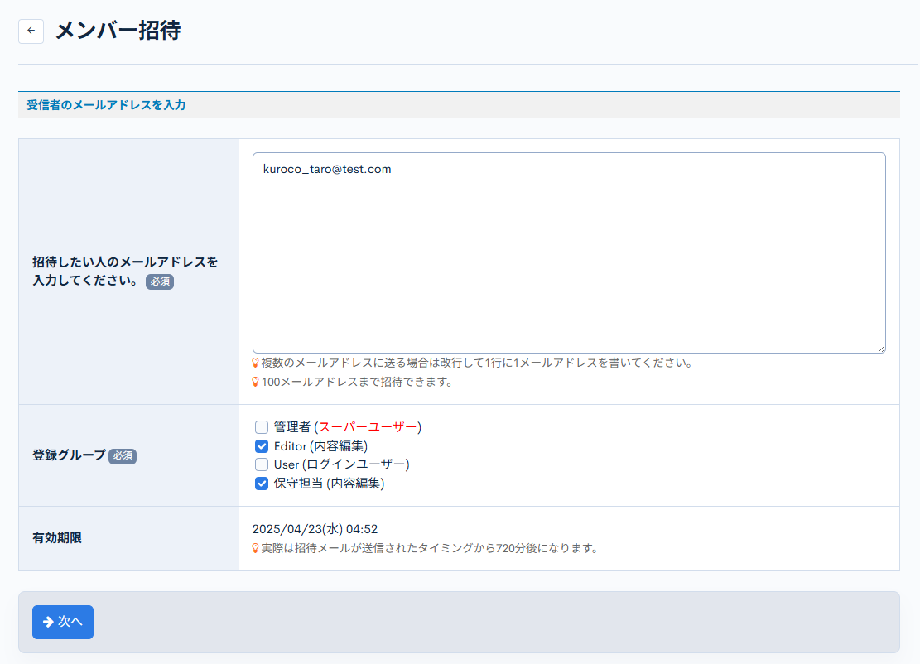This screenshot has width=920, height=664.
Task: Click the lightbulb icon under the expiry date
Action: pyautogui.click(x=256, y=547)
